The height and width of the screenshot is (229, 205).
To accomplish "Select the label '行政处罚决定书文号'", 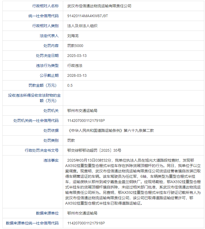I will [42, 150].
